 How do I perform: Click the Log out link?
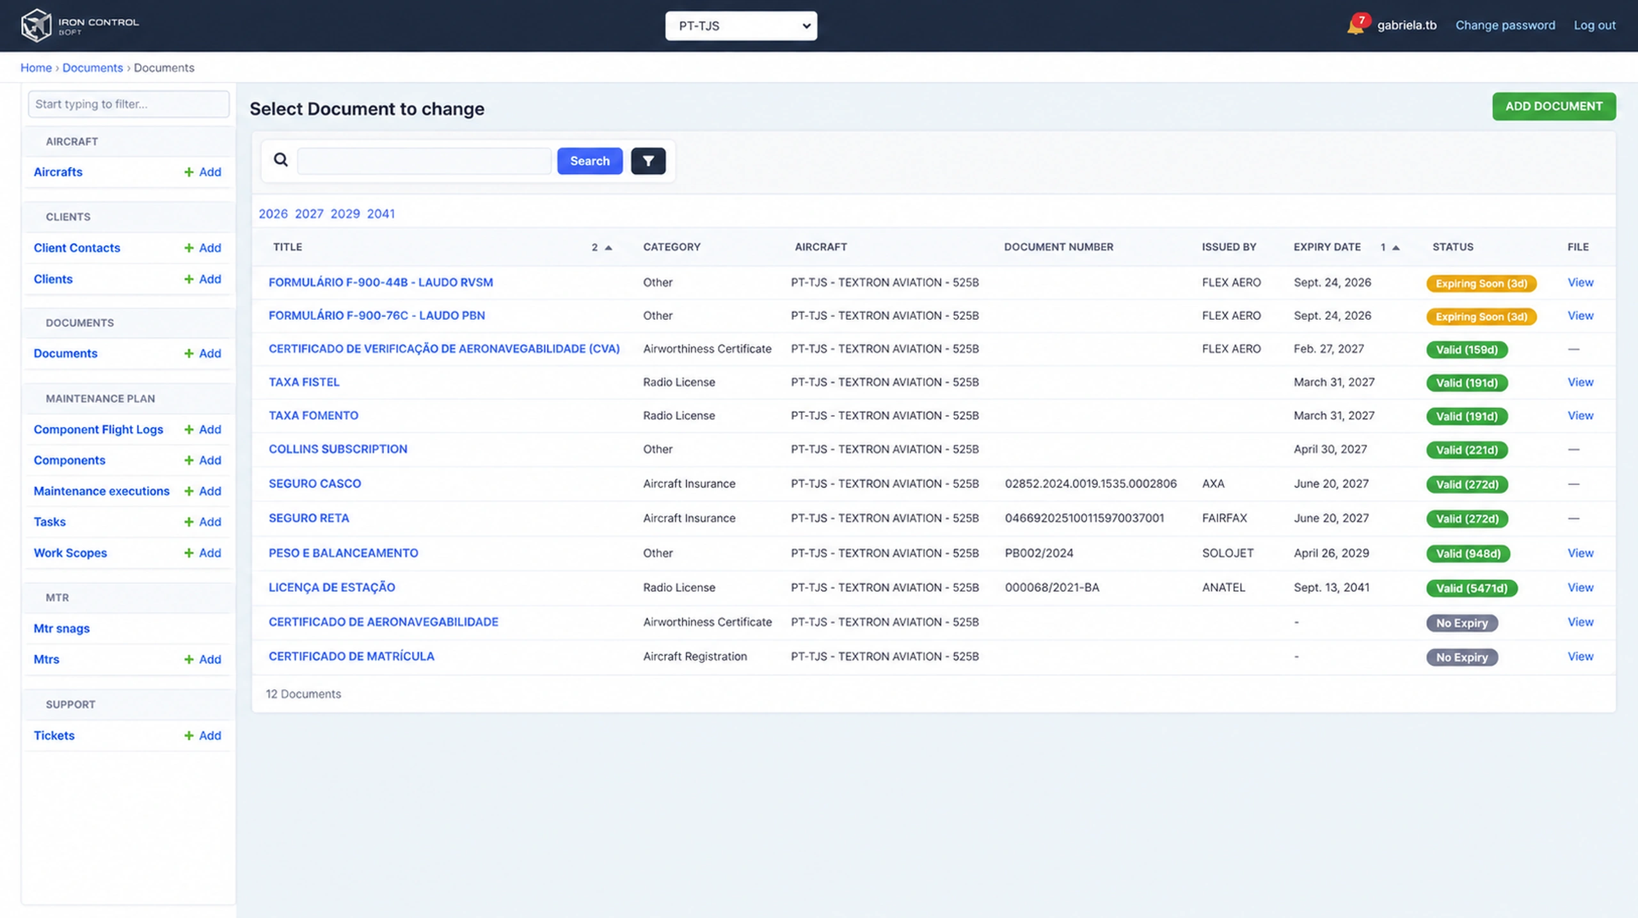coord(1594,25)
